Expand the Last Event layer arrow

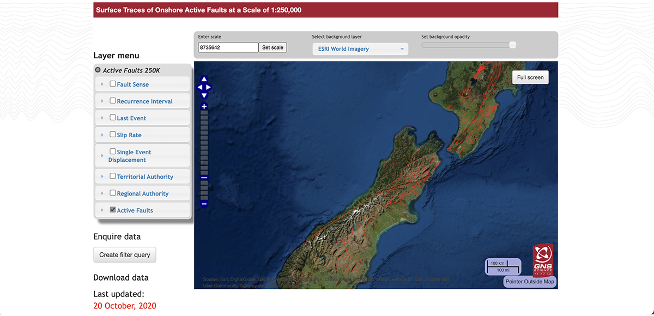point(102,118)
